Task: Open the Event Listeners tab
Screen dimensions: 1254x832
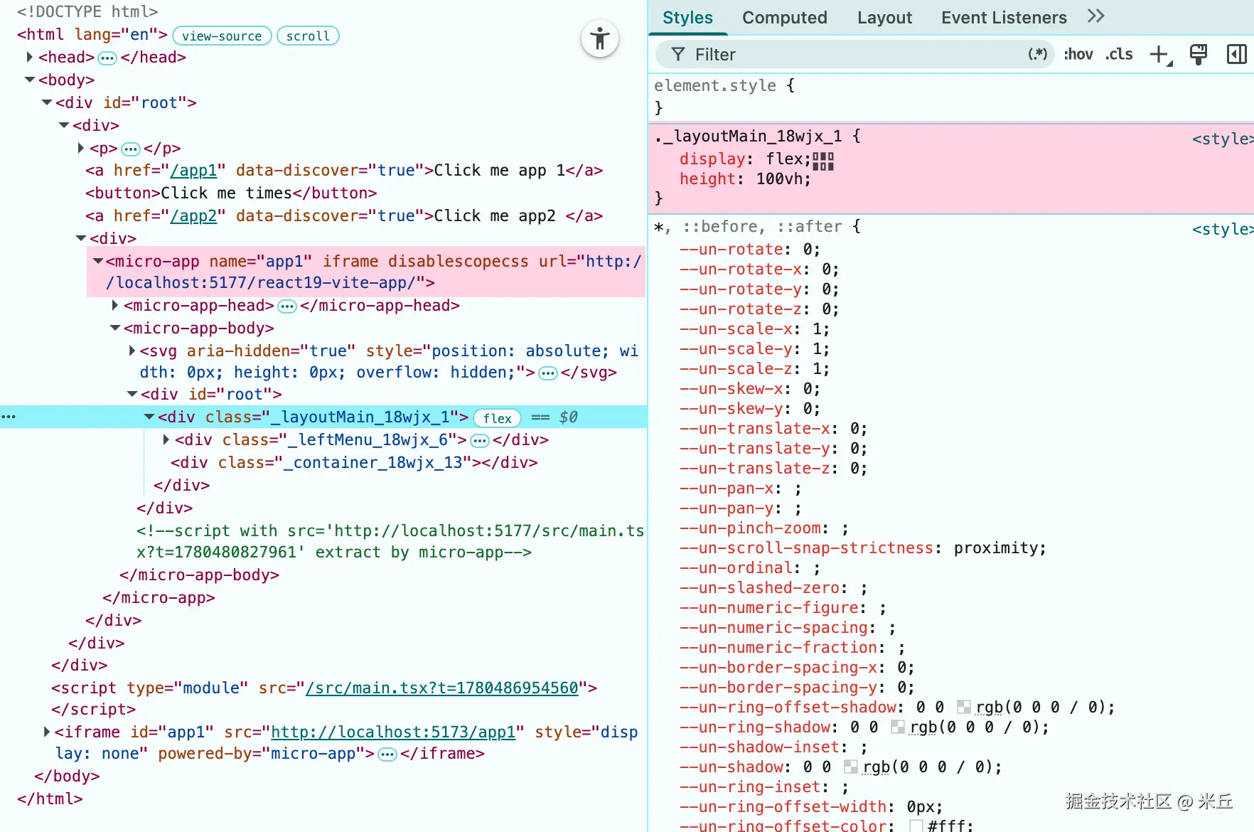Action: click(x=1004, y=18)
